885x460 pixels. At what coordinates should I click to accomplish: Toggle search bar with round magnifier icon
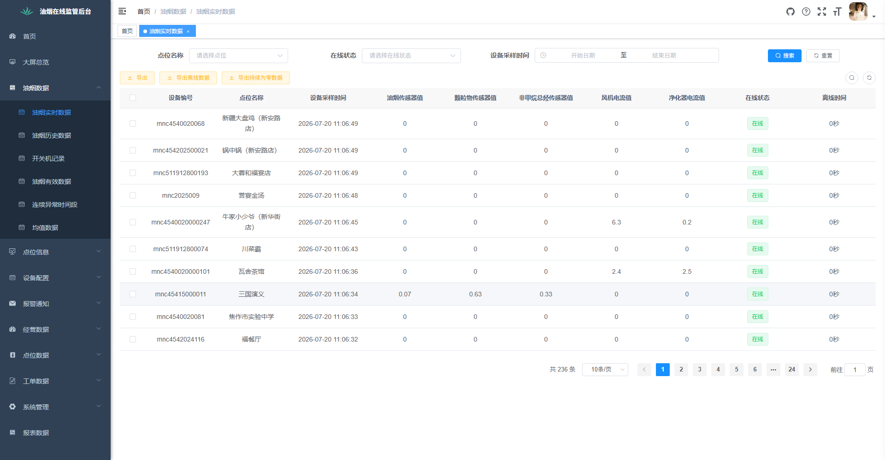(x=852, y=78)
